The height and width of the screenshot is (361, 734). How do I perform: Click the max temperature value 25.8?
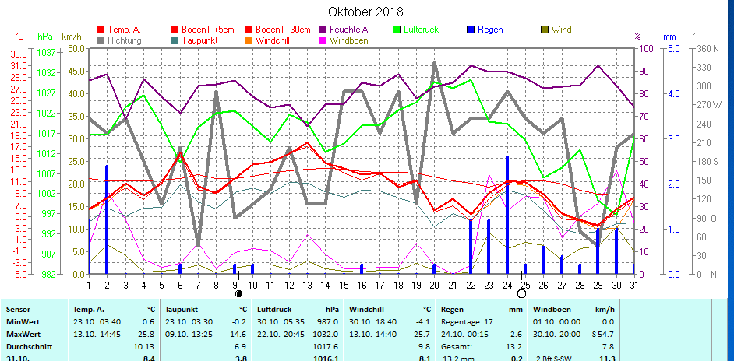click(x=147, y=335)
